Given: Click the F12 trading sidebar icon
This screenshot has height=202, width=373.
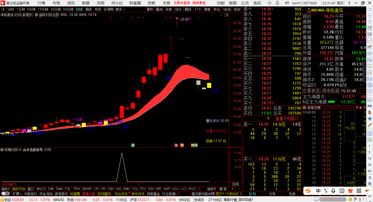Looking at the screenshot, I should pos(369,79).
